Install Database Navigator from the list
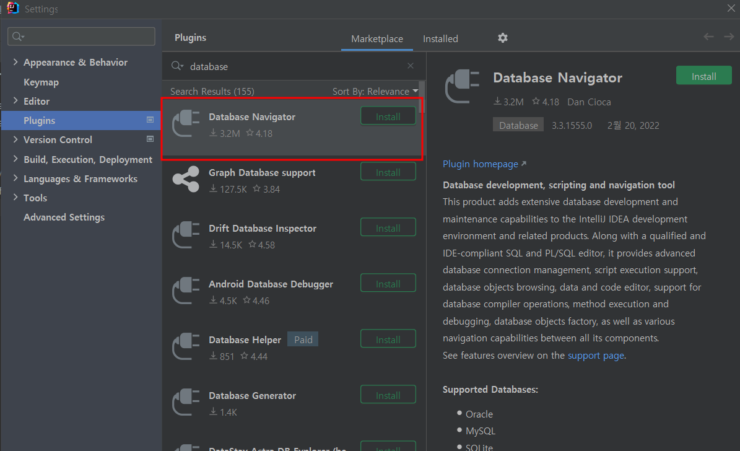740x451 pixels. coord(388,116)
